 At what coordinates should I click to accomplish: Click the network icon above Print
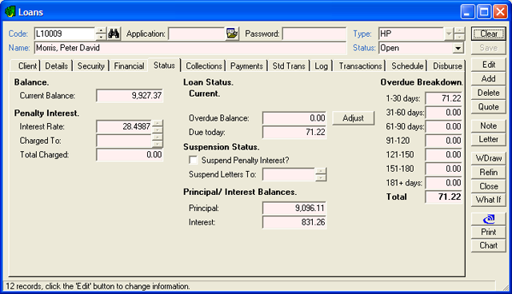point(489,219)
